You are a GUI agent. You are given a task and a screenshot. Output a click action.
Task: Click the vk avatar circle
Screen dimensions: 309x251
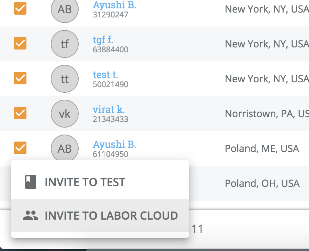tap(65, 114)
